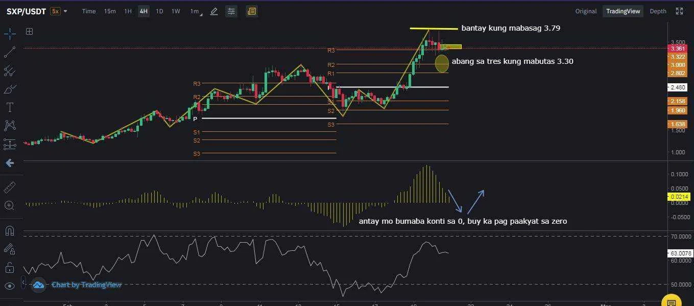Click the TradingView logo icon

point(38,285)
